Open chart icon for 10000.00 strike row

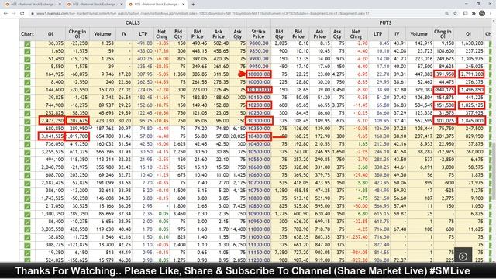(28, 74)
